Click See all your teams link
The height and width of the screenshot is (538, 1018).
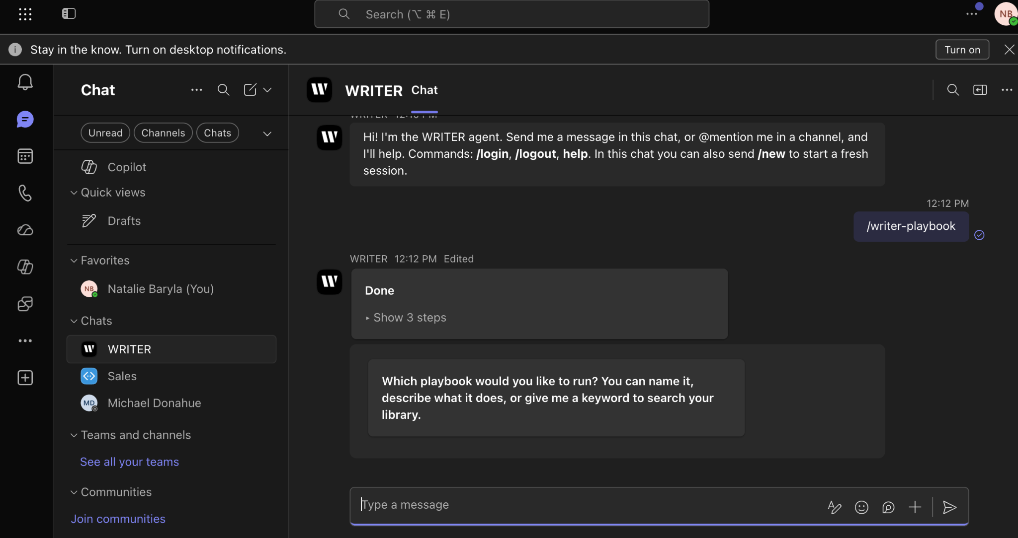[129, 462]
